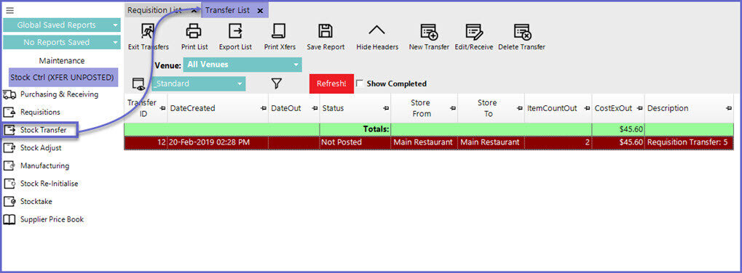Click the Purchasing & Receiving truck icon
The image size is (742, 273).
click(x=9, y=94)
